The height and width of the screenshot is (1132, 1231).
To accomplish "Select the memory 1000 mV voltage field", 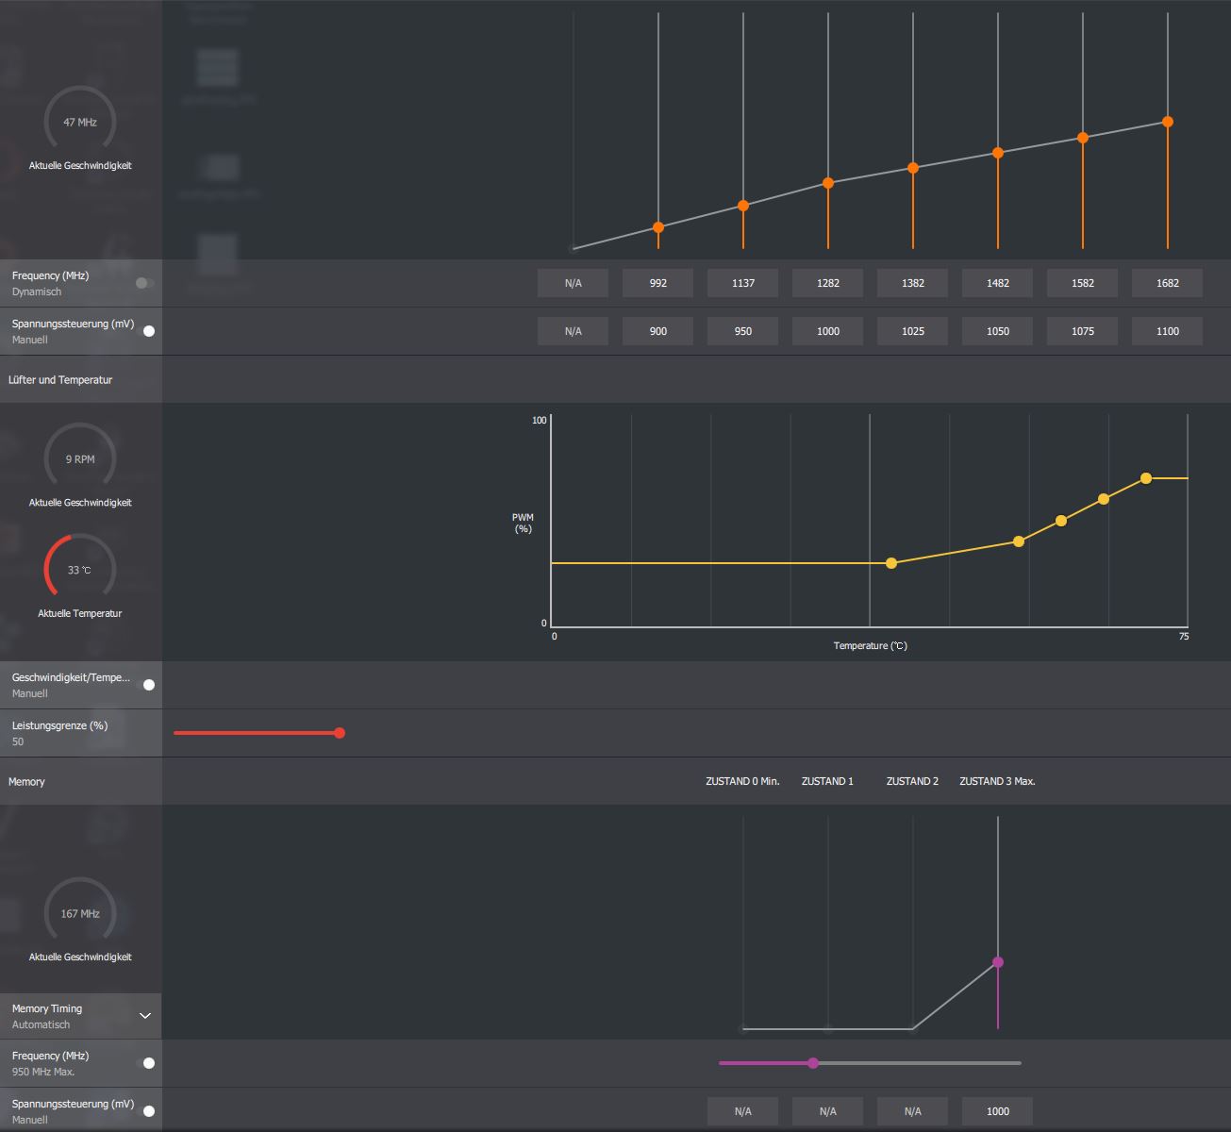I will [998, 1111].
